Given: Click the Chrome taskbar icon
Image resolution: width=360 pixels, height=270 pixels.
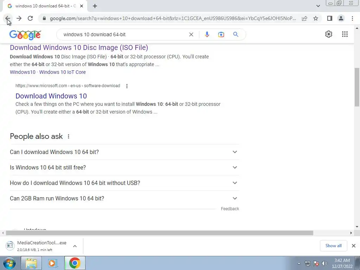Looking at the screenshot, I should [75, 263].
